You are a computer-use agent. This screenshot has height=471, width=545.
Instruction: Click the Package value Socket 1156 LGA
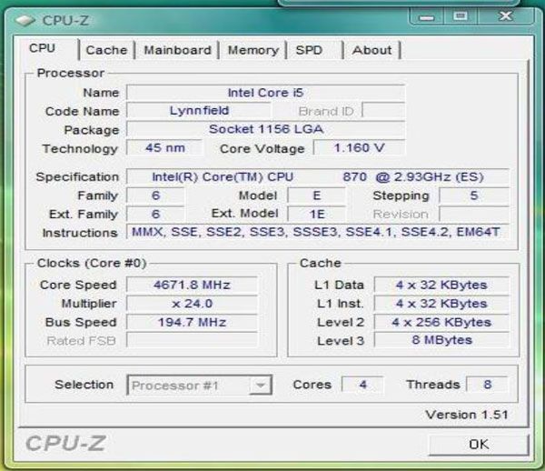point(265,129)
